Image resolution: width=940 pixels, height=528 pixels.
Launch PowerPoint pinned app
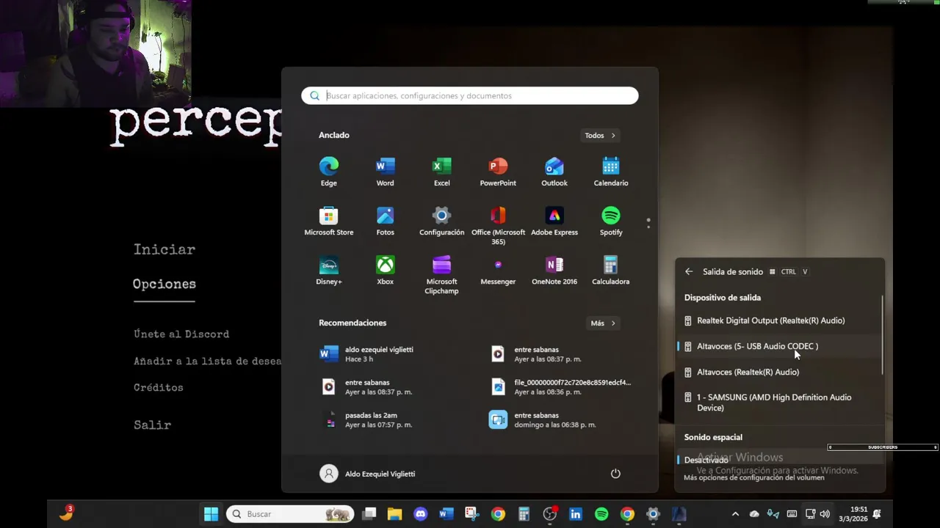pos(498,172)
